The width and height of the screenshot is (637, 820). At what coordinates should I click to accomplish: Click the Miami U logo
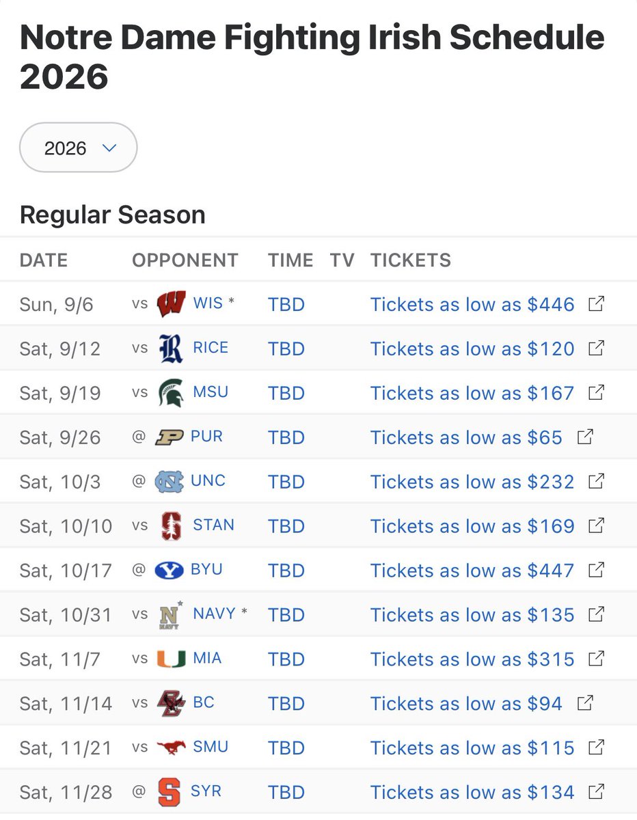click(x=171, y=659)
